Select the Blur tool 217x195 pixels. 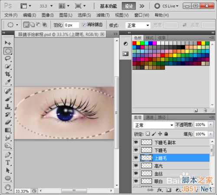coord(8,138)
